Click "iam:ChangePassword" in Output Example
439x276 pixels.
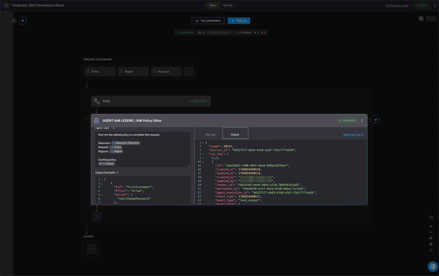134,199
